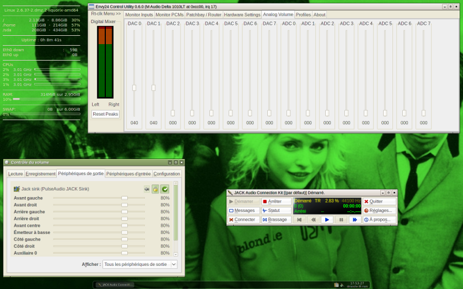This screenshot has height=289, width=463.
Task: Set Jack sink as default device
Action: pyautogui.click(x=164, y=189)
